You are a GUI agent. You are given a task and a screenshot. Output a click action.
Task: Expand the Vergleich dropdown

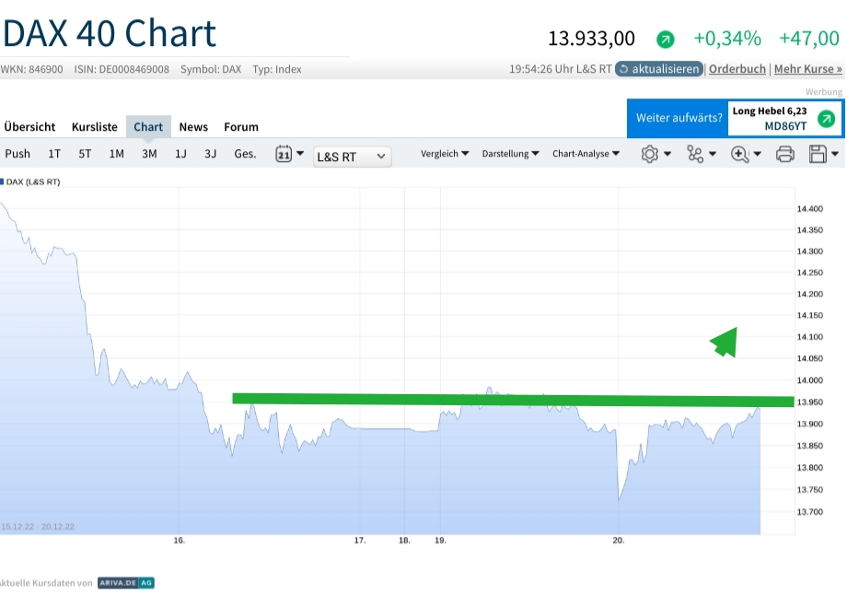[446, 154]
